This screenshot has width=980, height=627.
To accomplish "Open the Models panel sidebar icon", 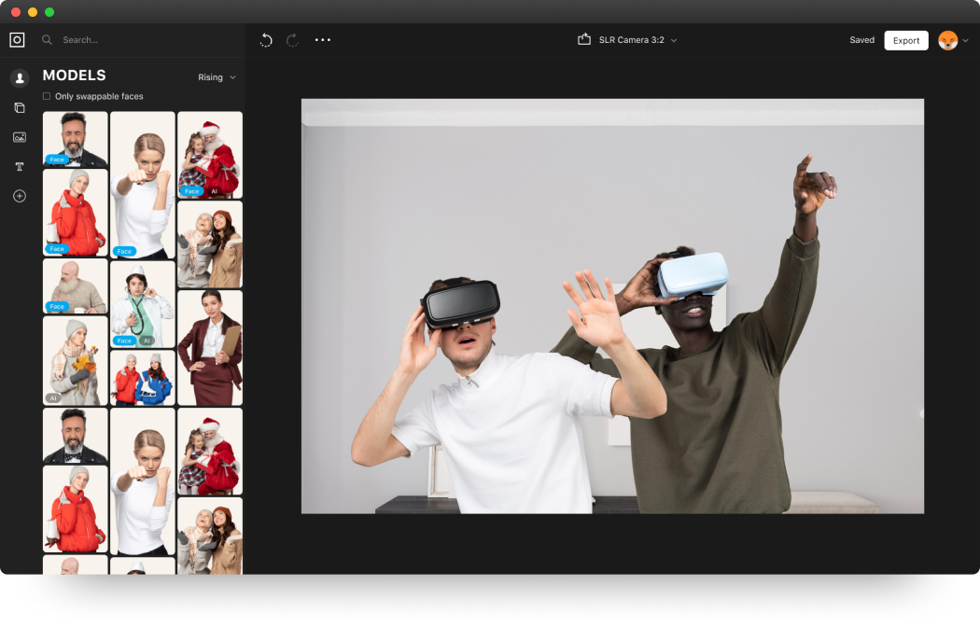I will [20, 78].
